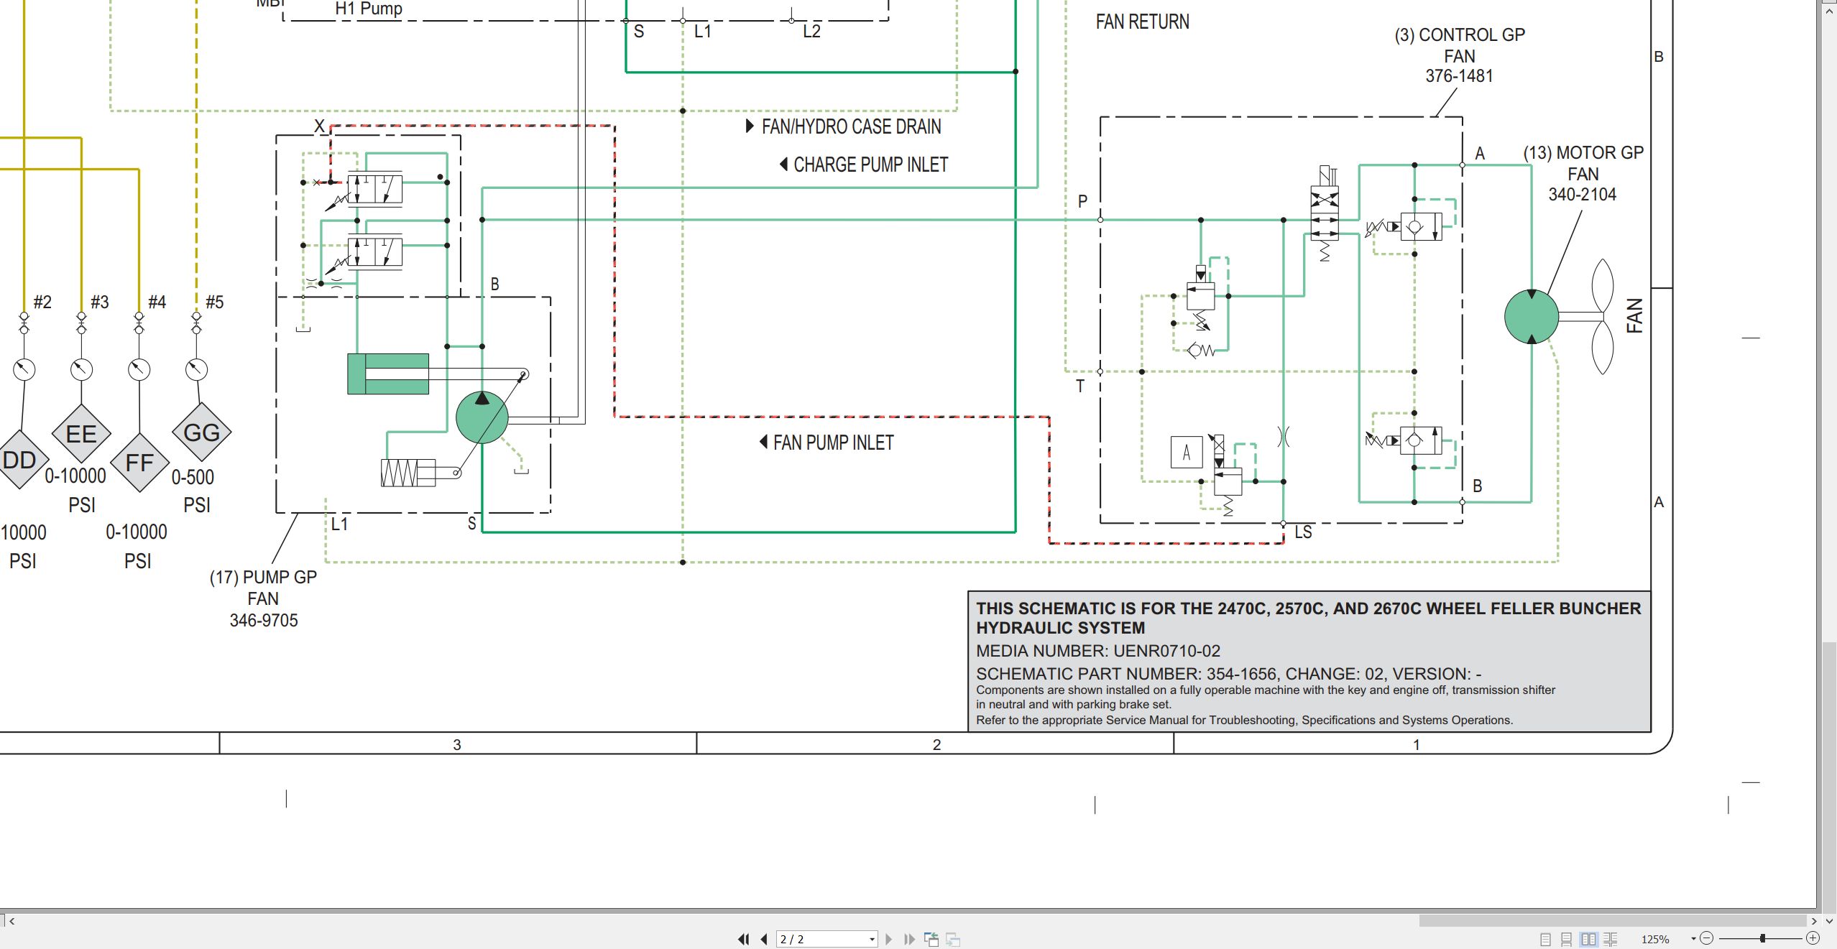
Task: Click the #2 gauge port label
Action: (42, 302)
